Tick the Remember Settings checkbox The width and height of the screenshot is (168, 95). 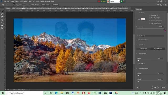tap(137, 40)
